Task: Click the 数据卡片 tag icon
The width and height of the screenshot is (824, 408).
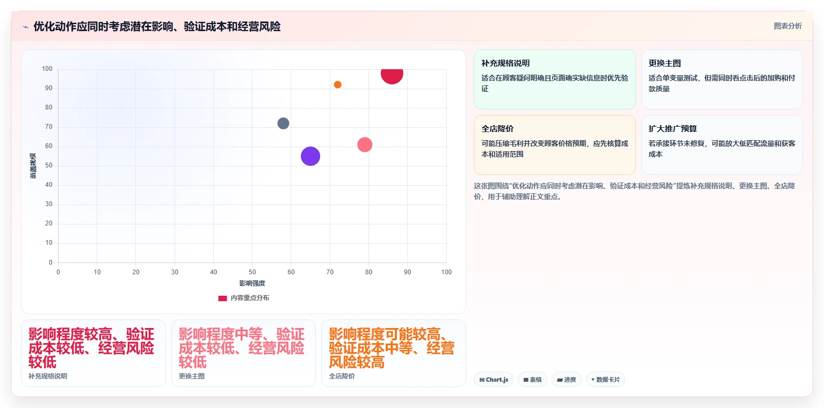Action: 593,380
